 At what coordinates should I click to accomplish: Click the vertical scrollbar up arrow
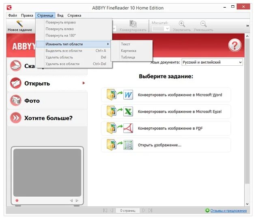247,36
